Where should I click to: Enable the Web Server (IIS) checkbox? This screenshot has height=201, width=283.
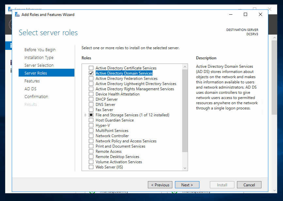[x=91, y=167]
